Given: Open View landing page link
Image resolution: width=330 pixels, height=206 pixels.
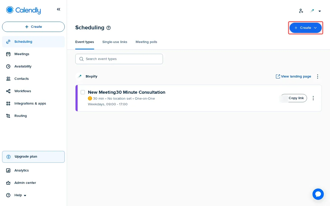Looking at the screenshot, I should (x=293, y=76).
